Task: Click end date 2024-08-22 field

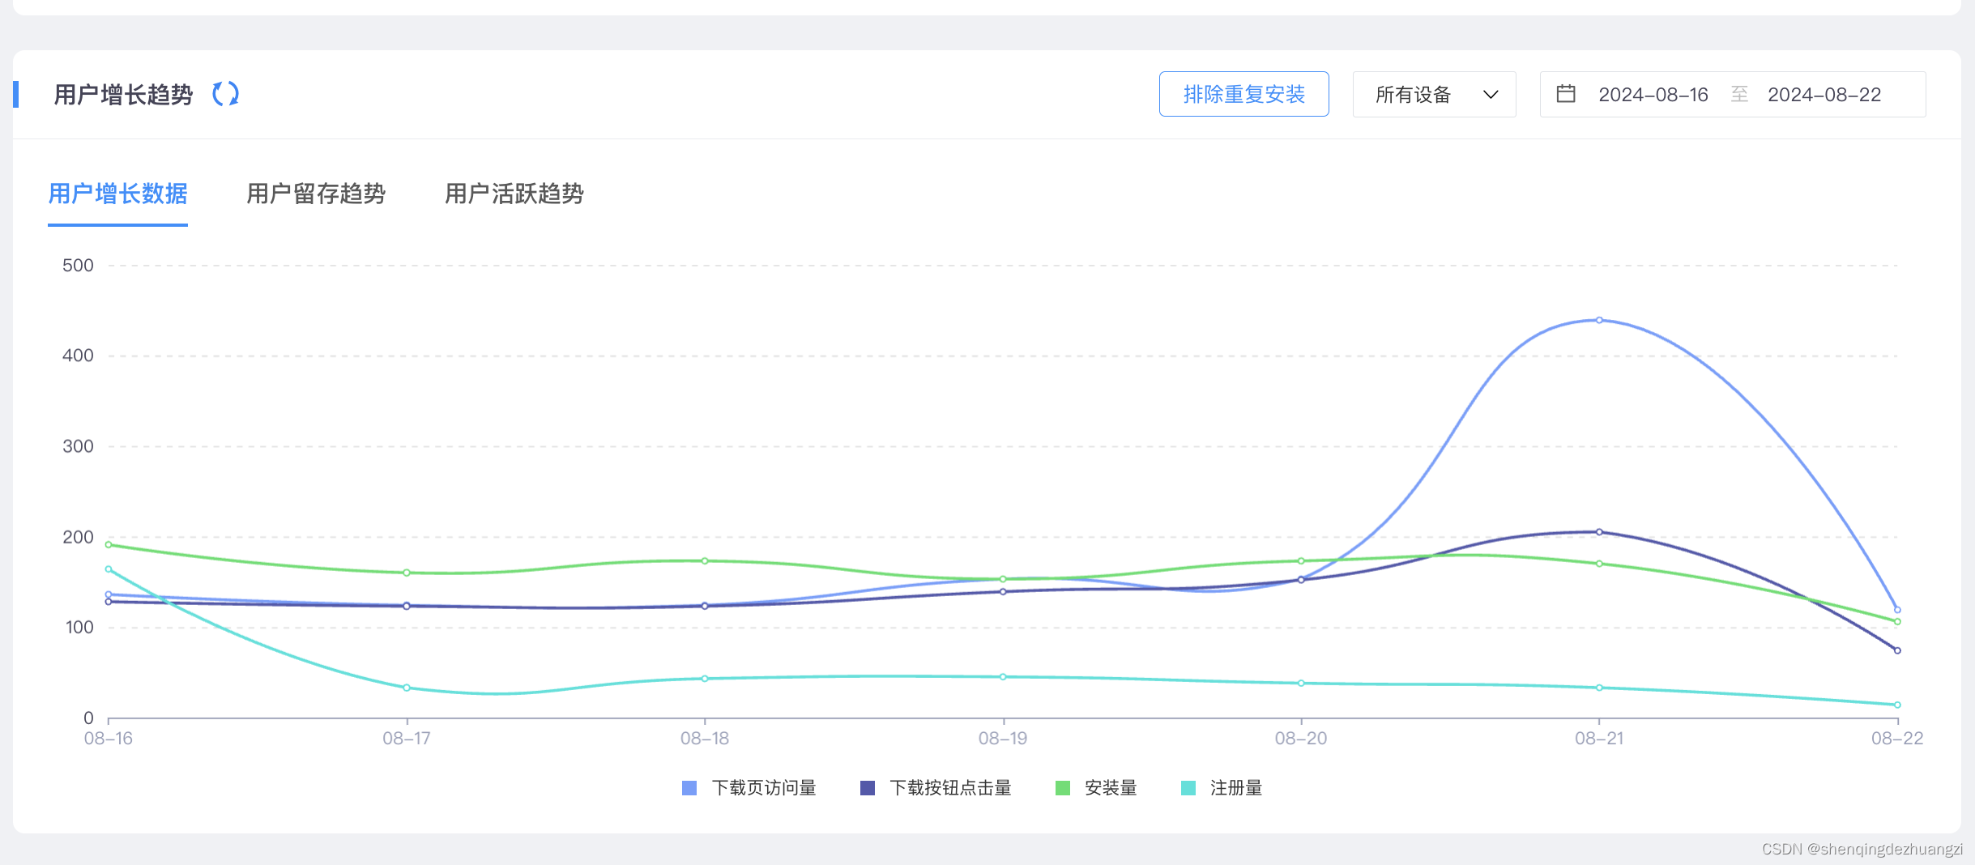Action: tap(1824, 95)
